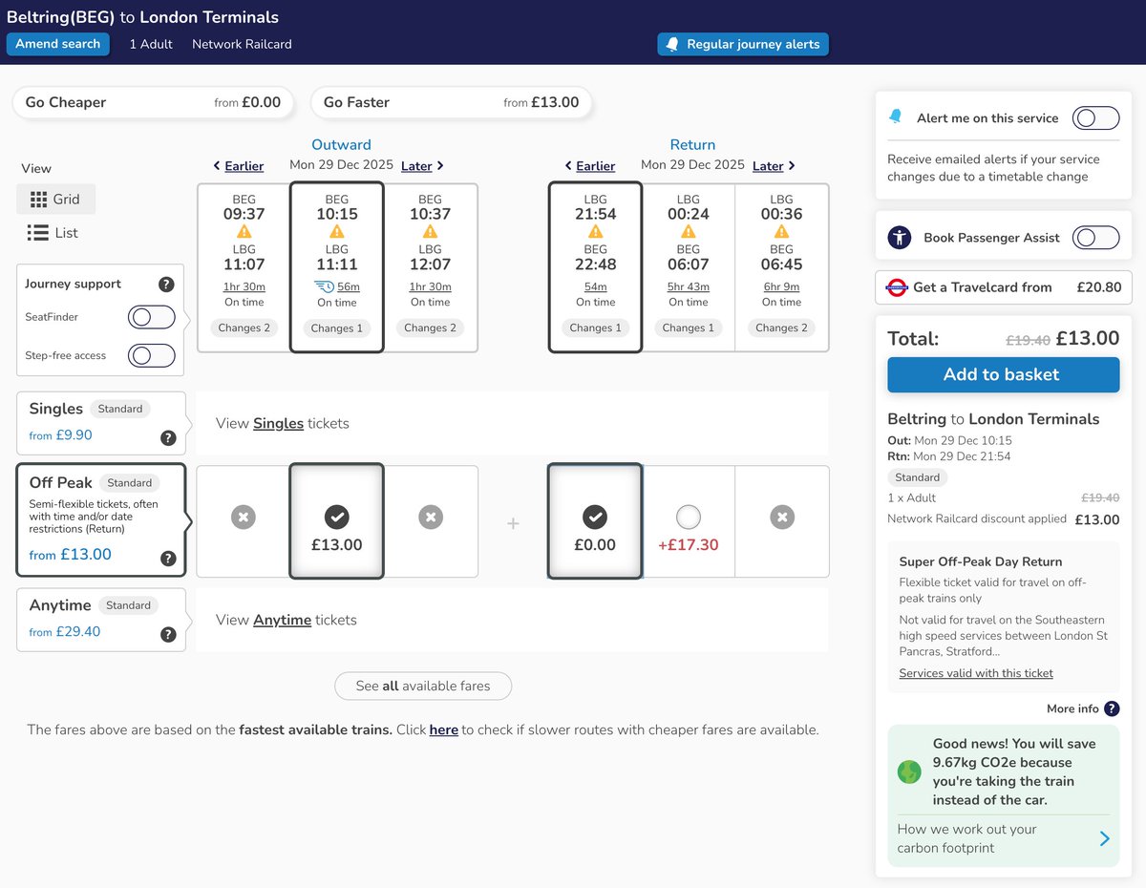Open Off Peak fare help question mark

point(168,559)
